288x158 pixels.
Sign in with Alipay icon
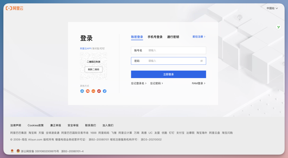click(x=82, y=91)
